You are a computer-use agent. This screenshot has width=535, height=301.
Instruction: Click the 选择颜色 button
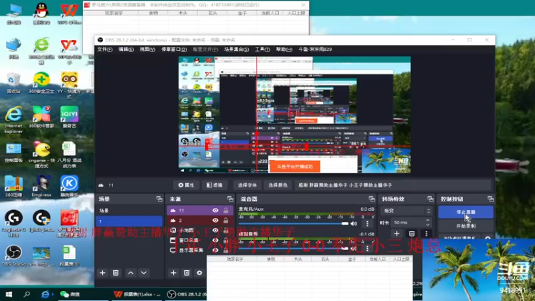pos(278,185)
